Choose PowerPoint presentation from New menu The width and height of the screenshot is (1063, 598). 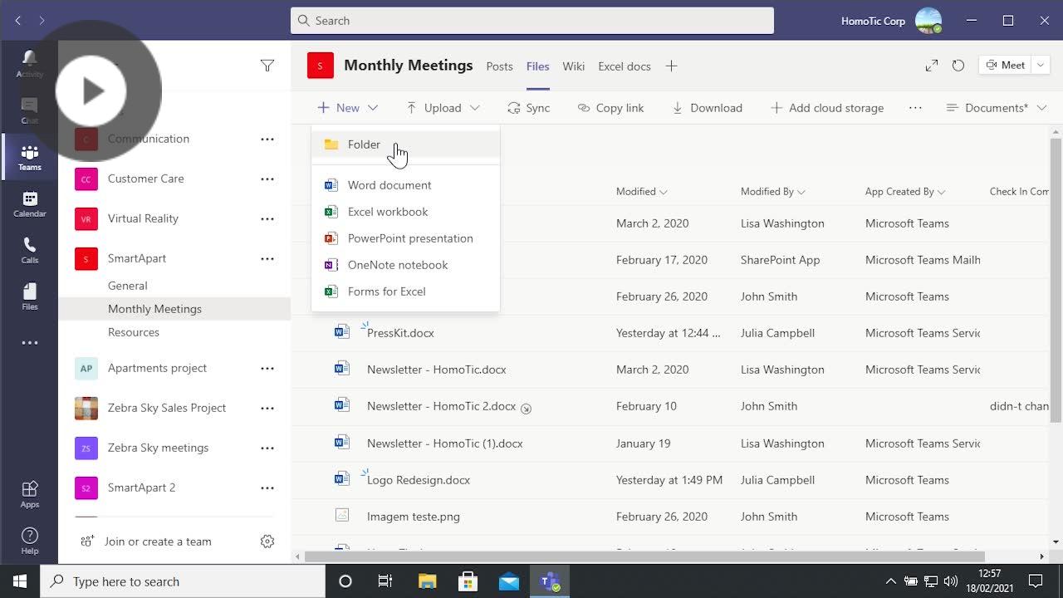point(405,238)
